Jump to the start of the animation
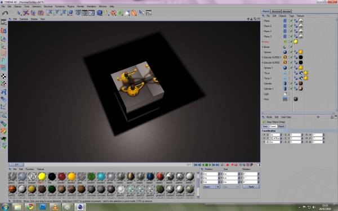Image resolution: width=338 pixels, height=211 pixels. 195,165
